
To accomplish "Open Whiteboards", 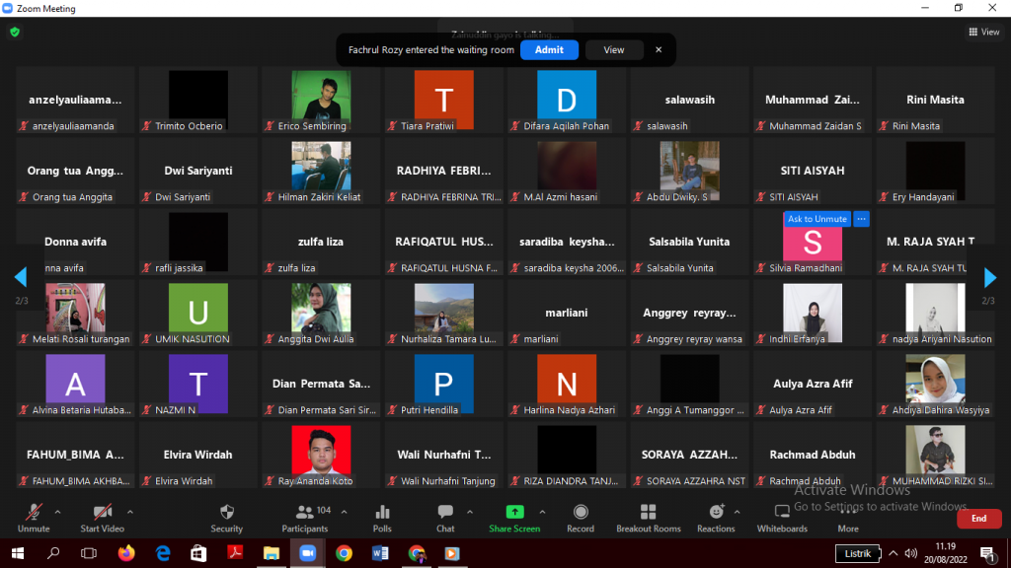I will [782, 512].
